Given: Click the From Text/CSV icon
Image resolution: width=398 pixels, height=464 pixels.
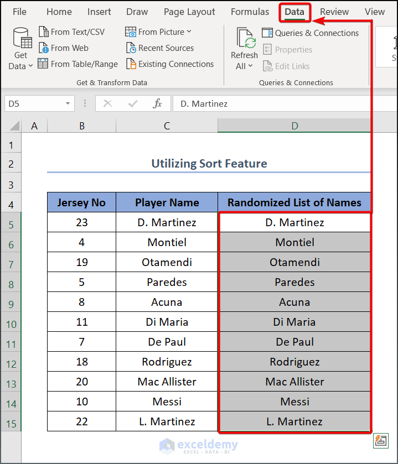Looking at the screenshot, I should [x=44, y=32].
